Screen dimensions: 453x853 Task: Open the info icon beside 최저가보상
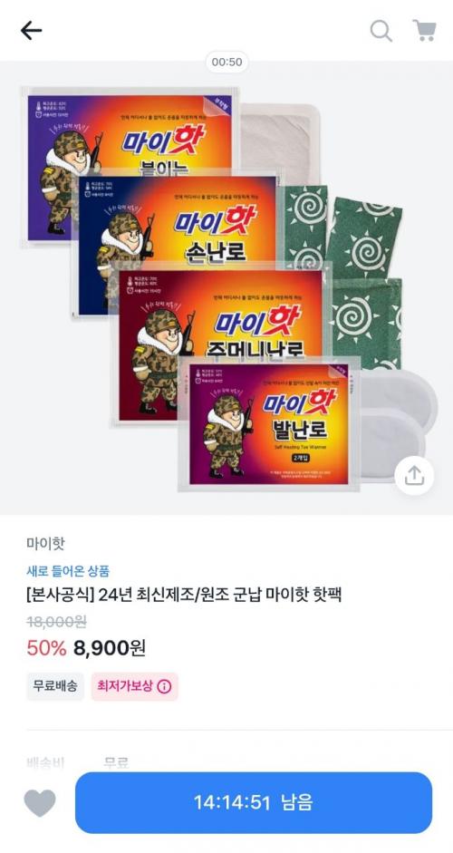tap(164, 686)
